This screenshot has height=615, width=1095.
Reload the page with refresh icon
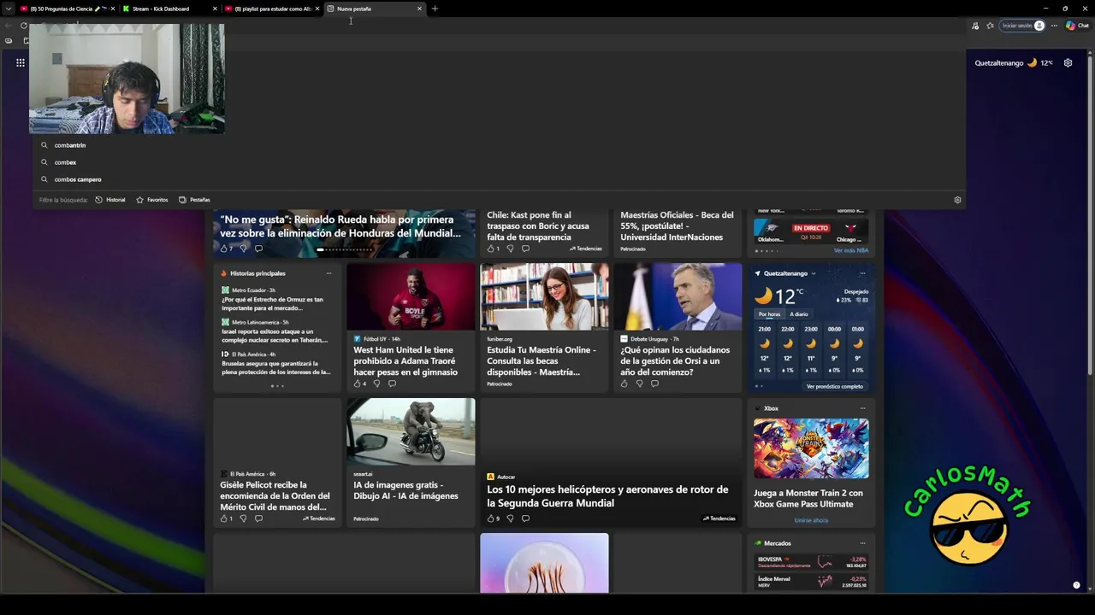pos(24,26)
